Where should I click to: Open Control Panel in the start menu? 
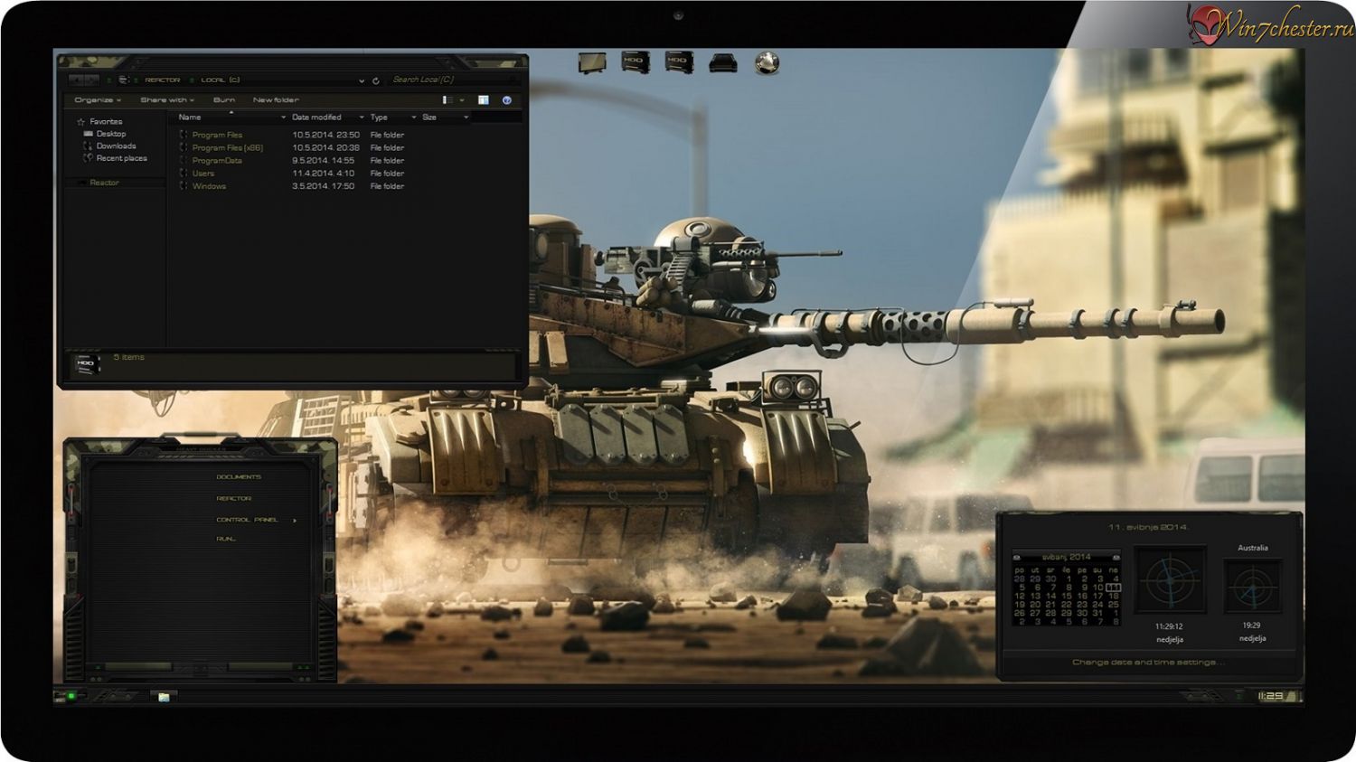click(x=247, y=520)
